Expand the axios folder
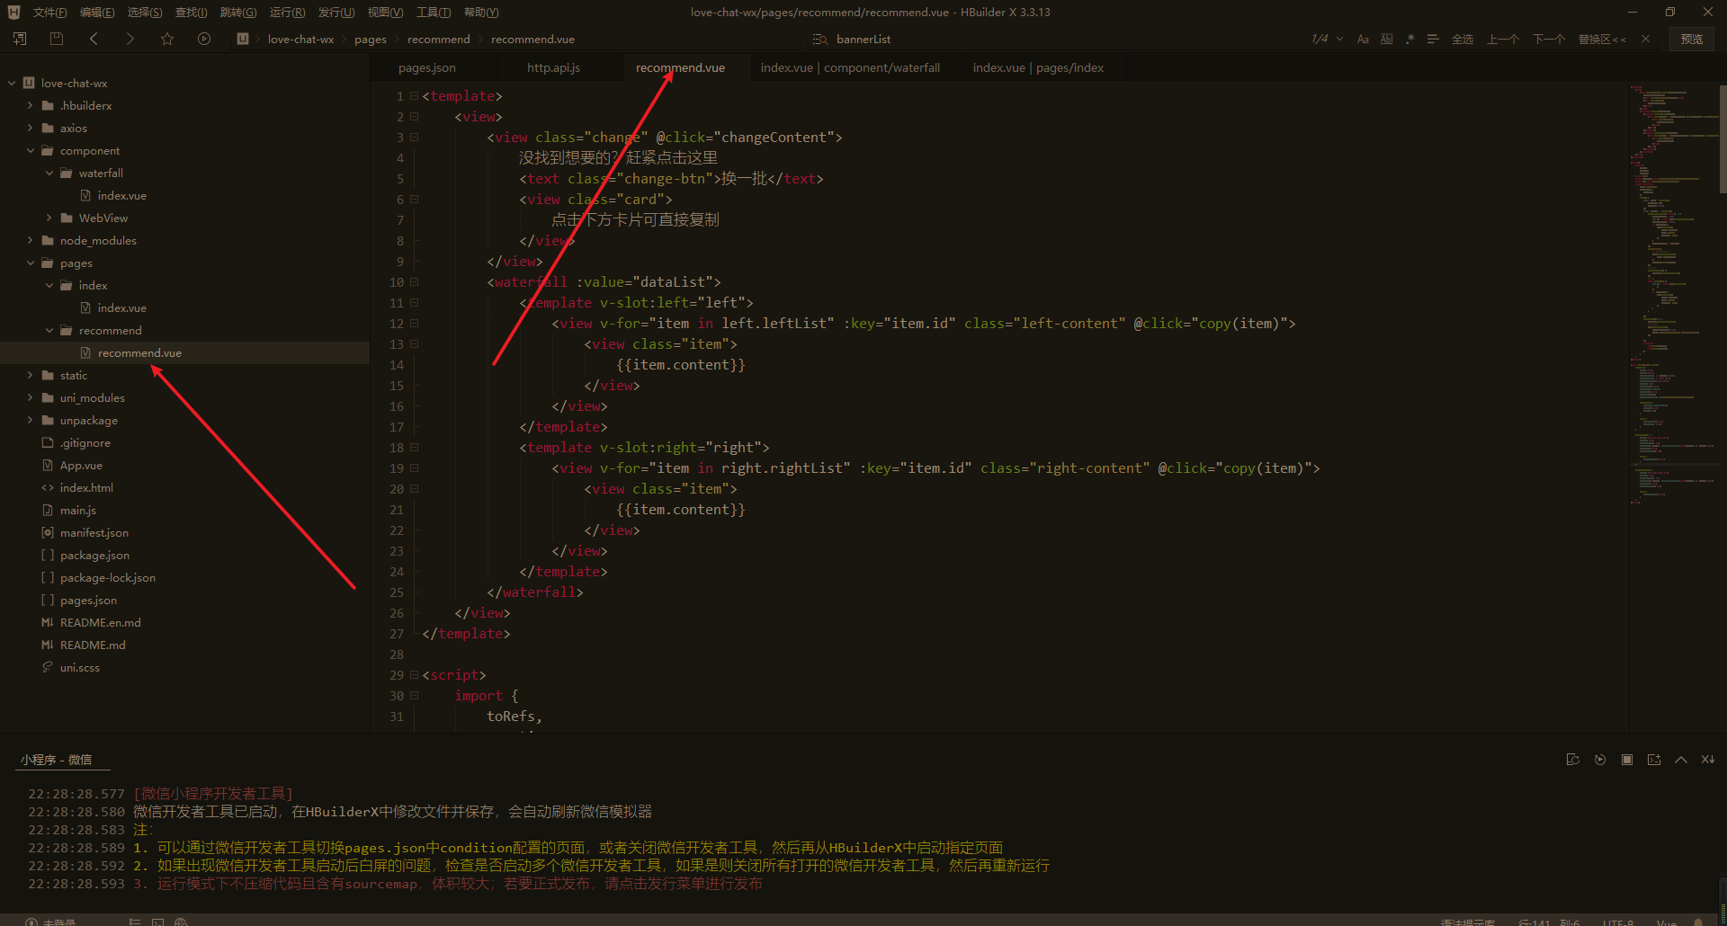1727x926 pixels. (30, 128)
